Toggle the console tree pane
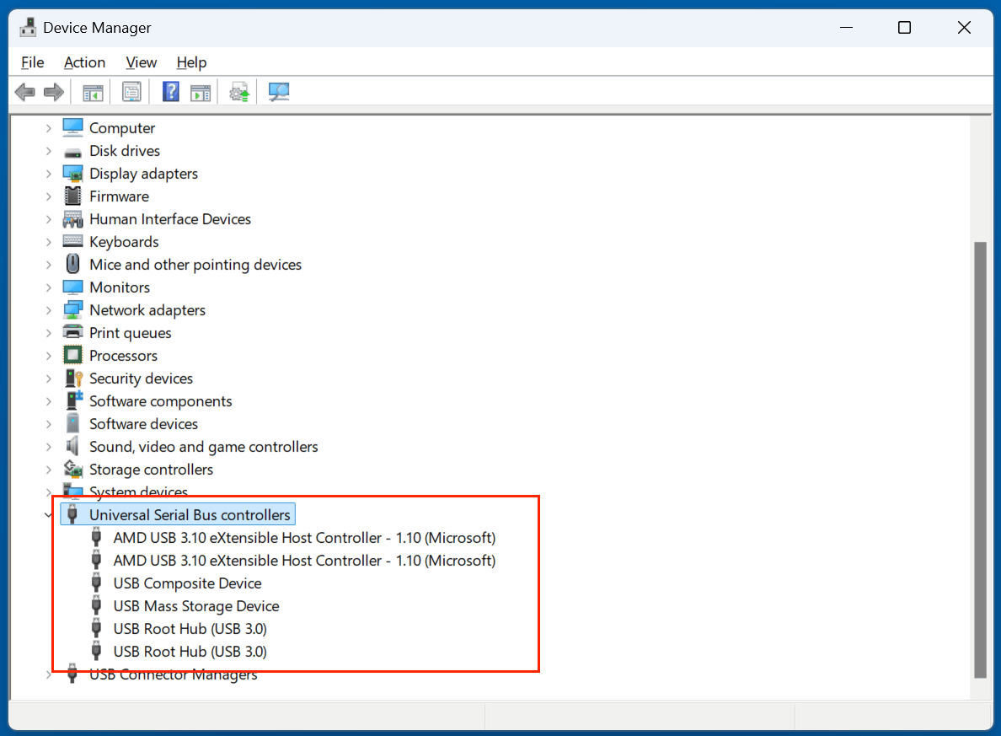The width and height of the screenshot is (1001, 736). pyautogui.click(x=93, y=91)
